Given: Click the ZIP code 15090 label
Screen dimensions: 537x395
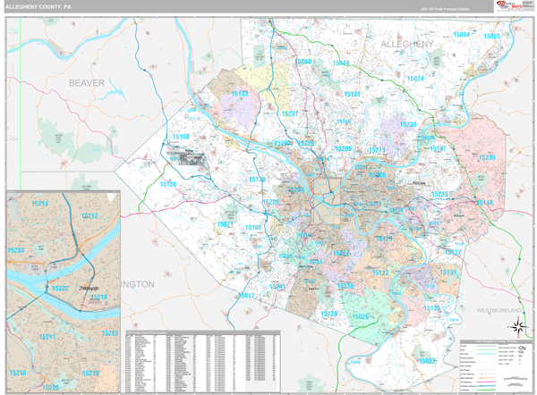Looking at the screenshot, I should pyautogui.click(x=303, y=62).
